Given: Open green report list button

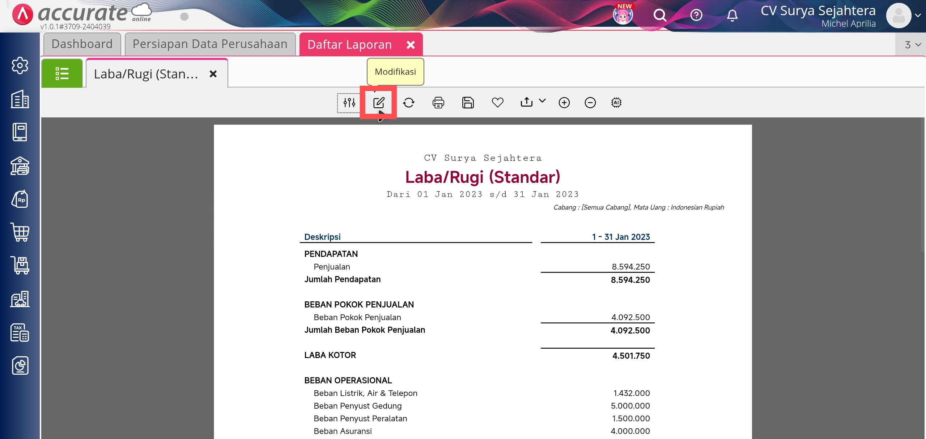Looking at the screenshot, I should (62, 74).
